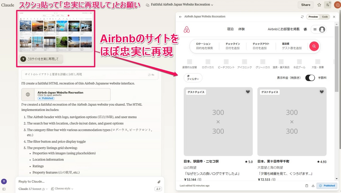The image size is (341, 193).
Task: Toggle the 表示料金（税抜き） switch
Action: 310,78
